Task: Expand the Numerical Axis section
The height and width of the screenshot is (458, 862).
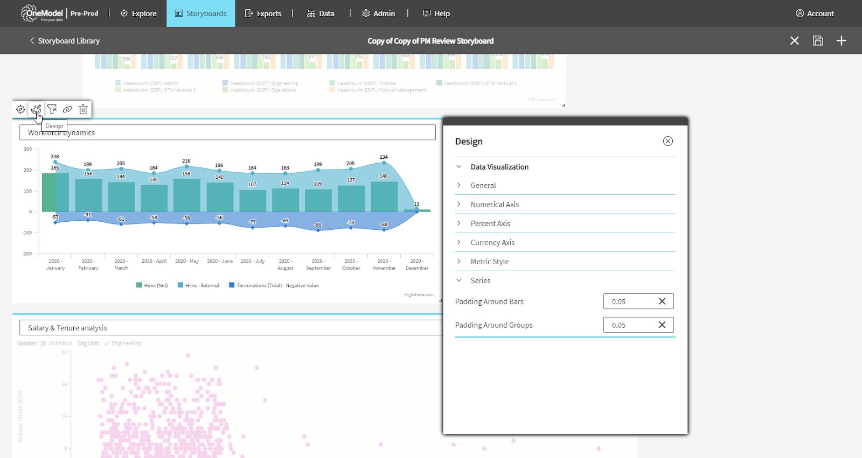Action: coord(494,205)
